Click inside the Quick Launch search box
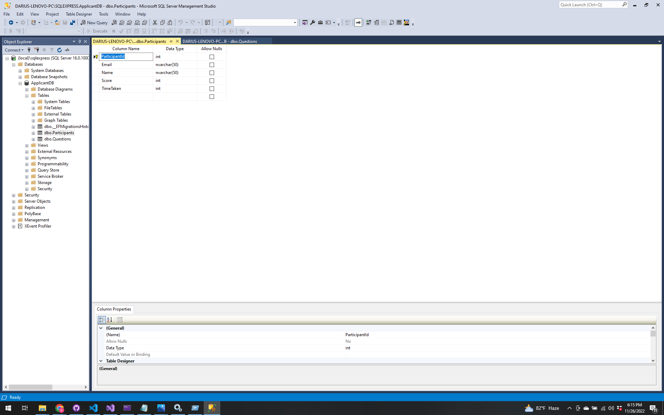Viewport: 664px width, 415px height. tap(591, 4)
